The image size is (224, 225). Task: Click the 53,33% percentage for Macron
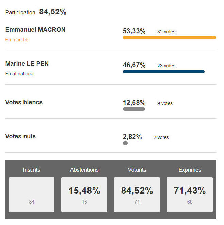[x=134, y=31]
